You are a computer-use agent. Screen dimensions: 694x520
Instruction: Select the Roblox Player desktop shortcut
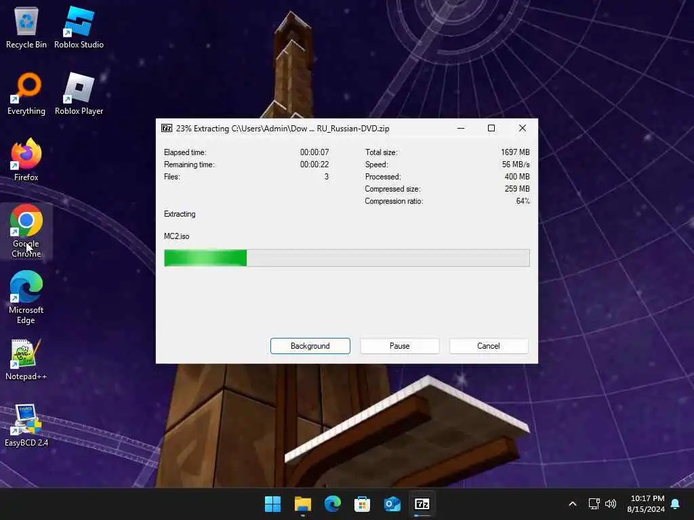pyautogui.click(x=79, y=93)
